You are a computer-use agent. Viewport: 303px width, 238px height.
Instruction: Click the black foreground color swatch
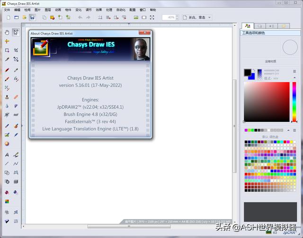247,72
